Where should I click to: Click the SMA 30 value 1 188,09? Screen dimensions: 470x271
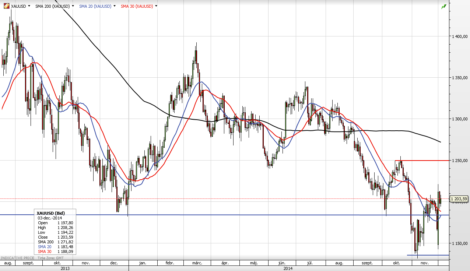pos(65,251)
